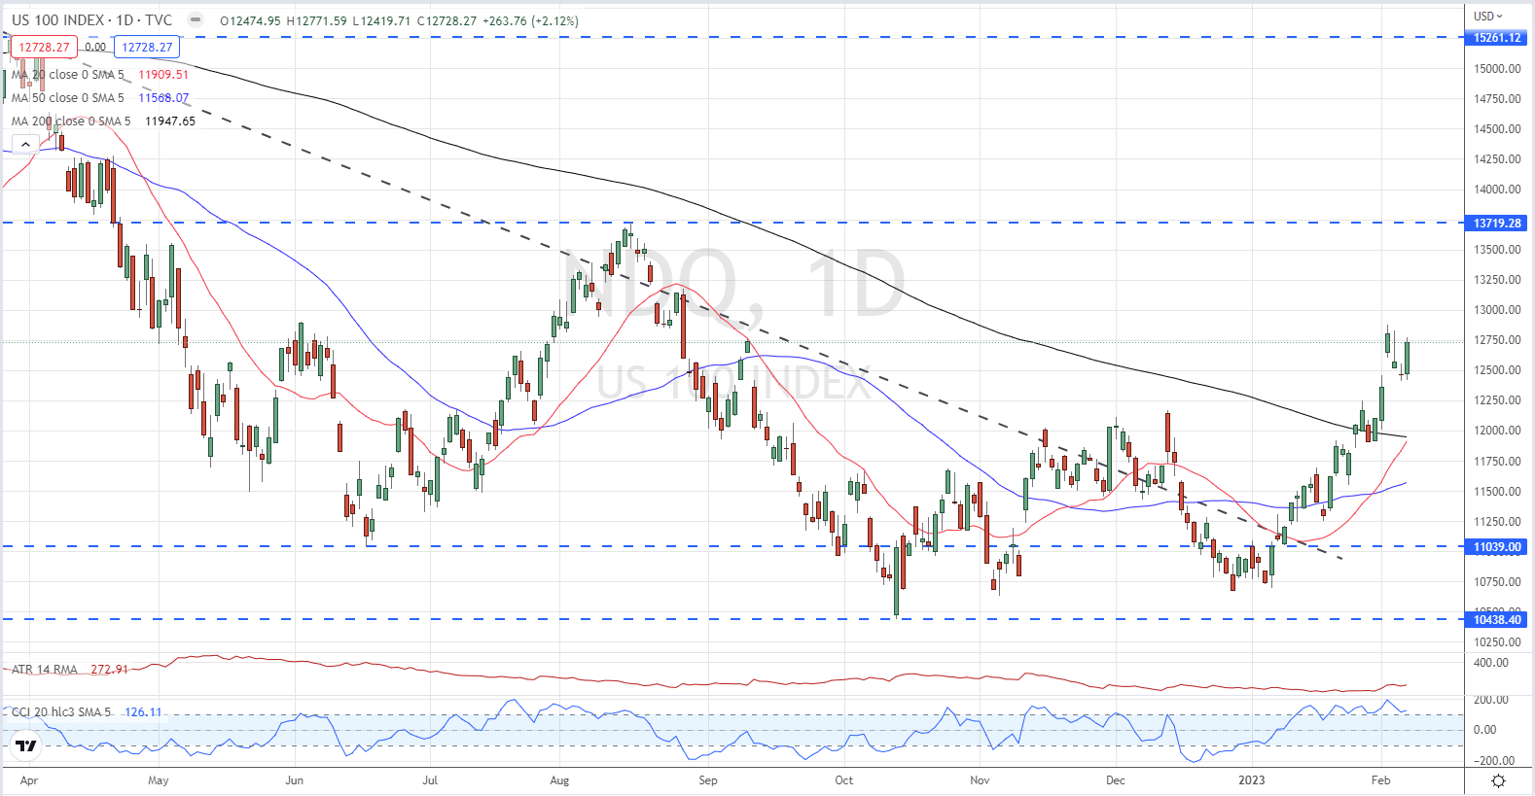
Task: Click the ATR value 272.91
Action: pos(109,670)
